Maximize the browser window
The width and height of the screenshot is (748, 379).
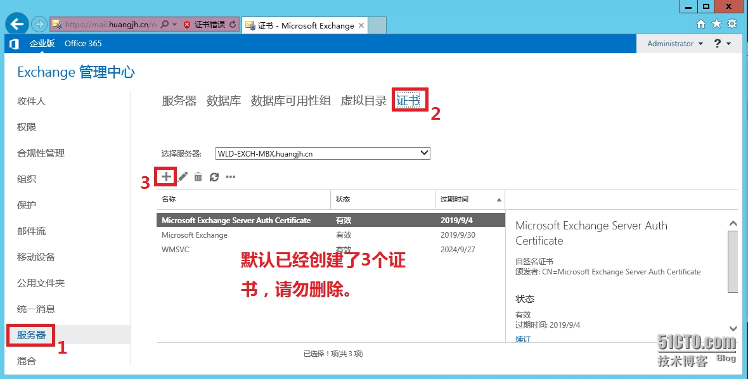coord(706,7)
